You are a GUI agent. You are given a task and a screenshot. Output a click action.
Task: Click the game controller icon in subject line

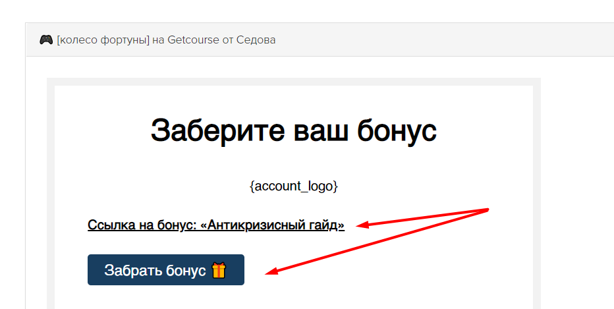point(46,40)
